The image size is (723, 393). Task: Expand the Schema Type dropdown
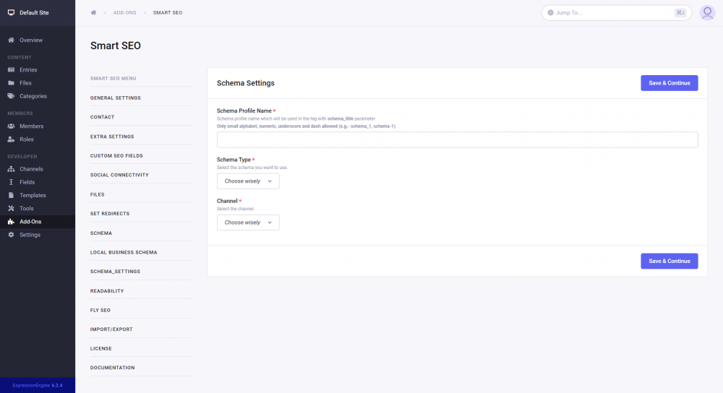(x=248, y=181)
